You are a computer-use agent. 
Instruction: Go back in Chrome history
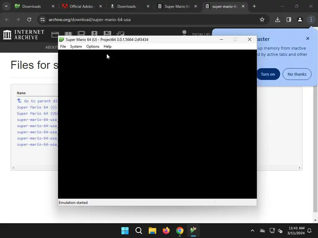coord(7,20)
